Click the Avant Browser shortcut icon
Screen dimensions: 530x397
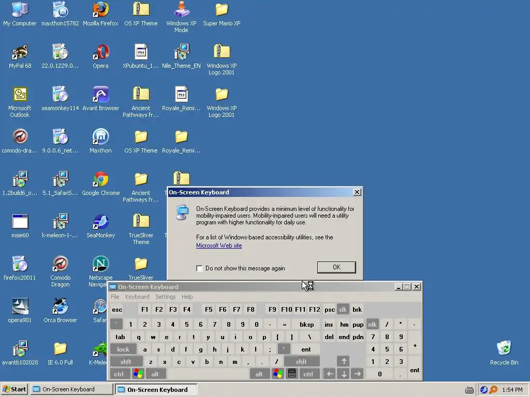pos(100,99)
